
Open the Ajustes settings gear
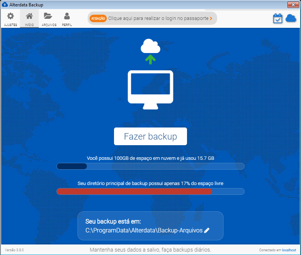tap(11, 19)
